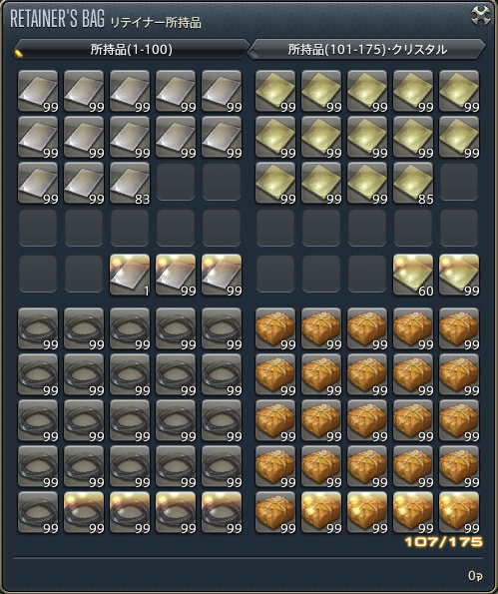Click the empty slot beside the 83 stack

[176, 183]
